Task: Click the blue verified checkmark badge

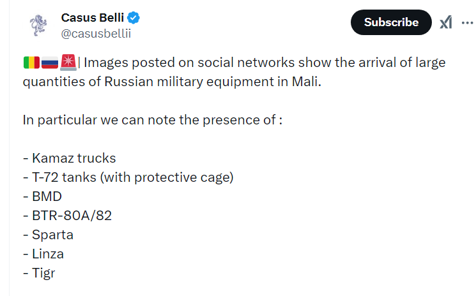Action: point(134,18)
